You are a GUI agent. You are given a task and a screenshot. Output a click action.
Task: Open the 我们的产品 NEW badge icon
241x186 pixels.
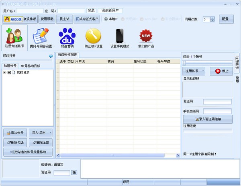pos(146,39)
